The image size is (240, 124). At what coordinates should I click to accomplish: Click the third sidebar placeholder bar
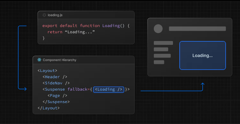(x=162, y=56)
